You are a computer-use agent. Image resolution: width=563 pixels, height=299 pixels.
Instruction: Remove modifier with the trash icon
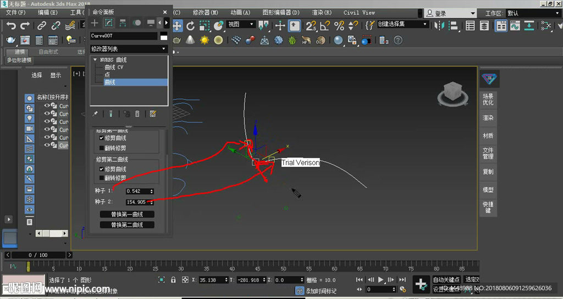(137, 114)
